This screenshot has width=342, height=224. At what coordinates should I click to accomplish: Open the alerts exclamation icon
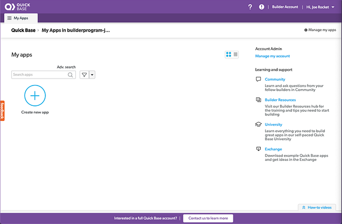pyautogui.click(x=261, y=7)
